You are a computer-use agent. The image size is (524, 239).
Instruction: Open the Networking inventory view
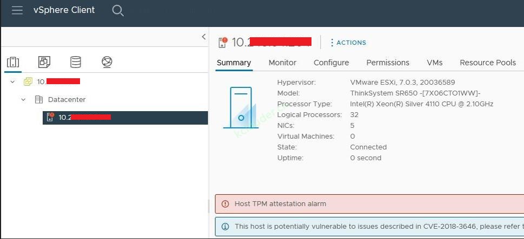(x=107, y=62)
